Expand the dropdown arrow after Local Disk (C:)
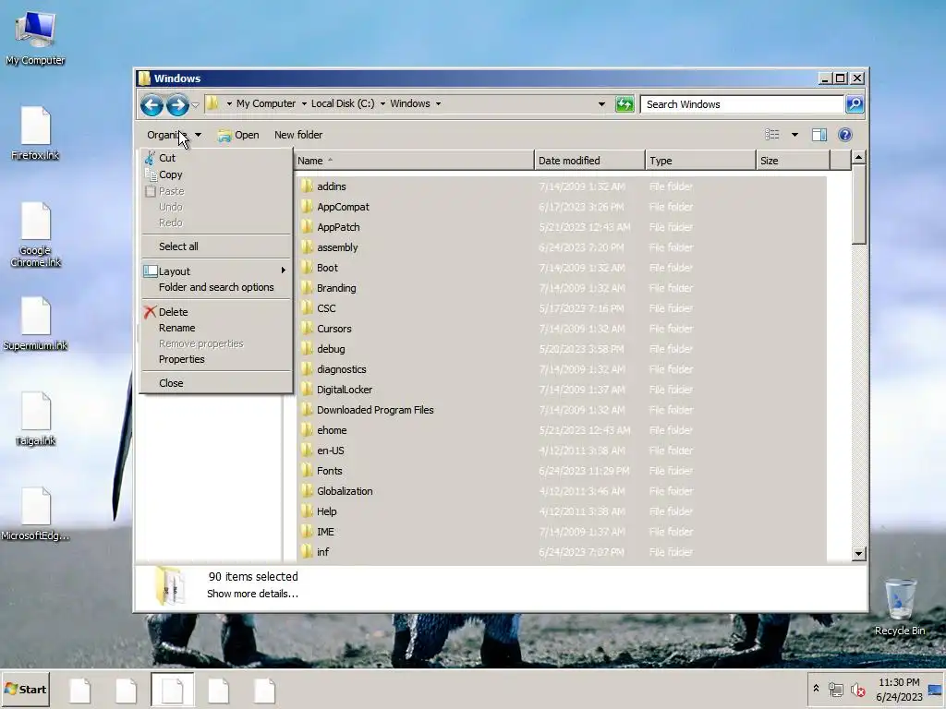The width and height of the screenshot is (946, 709). (x=382, y=103)
